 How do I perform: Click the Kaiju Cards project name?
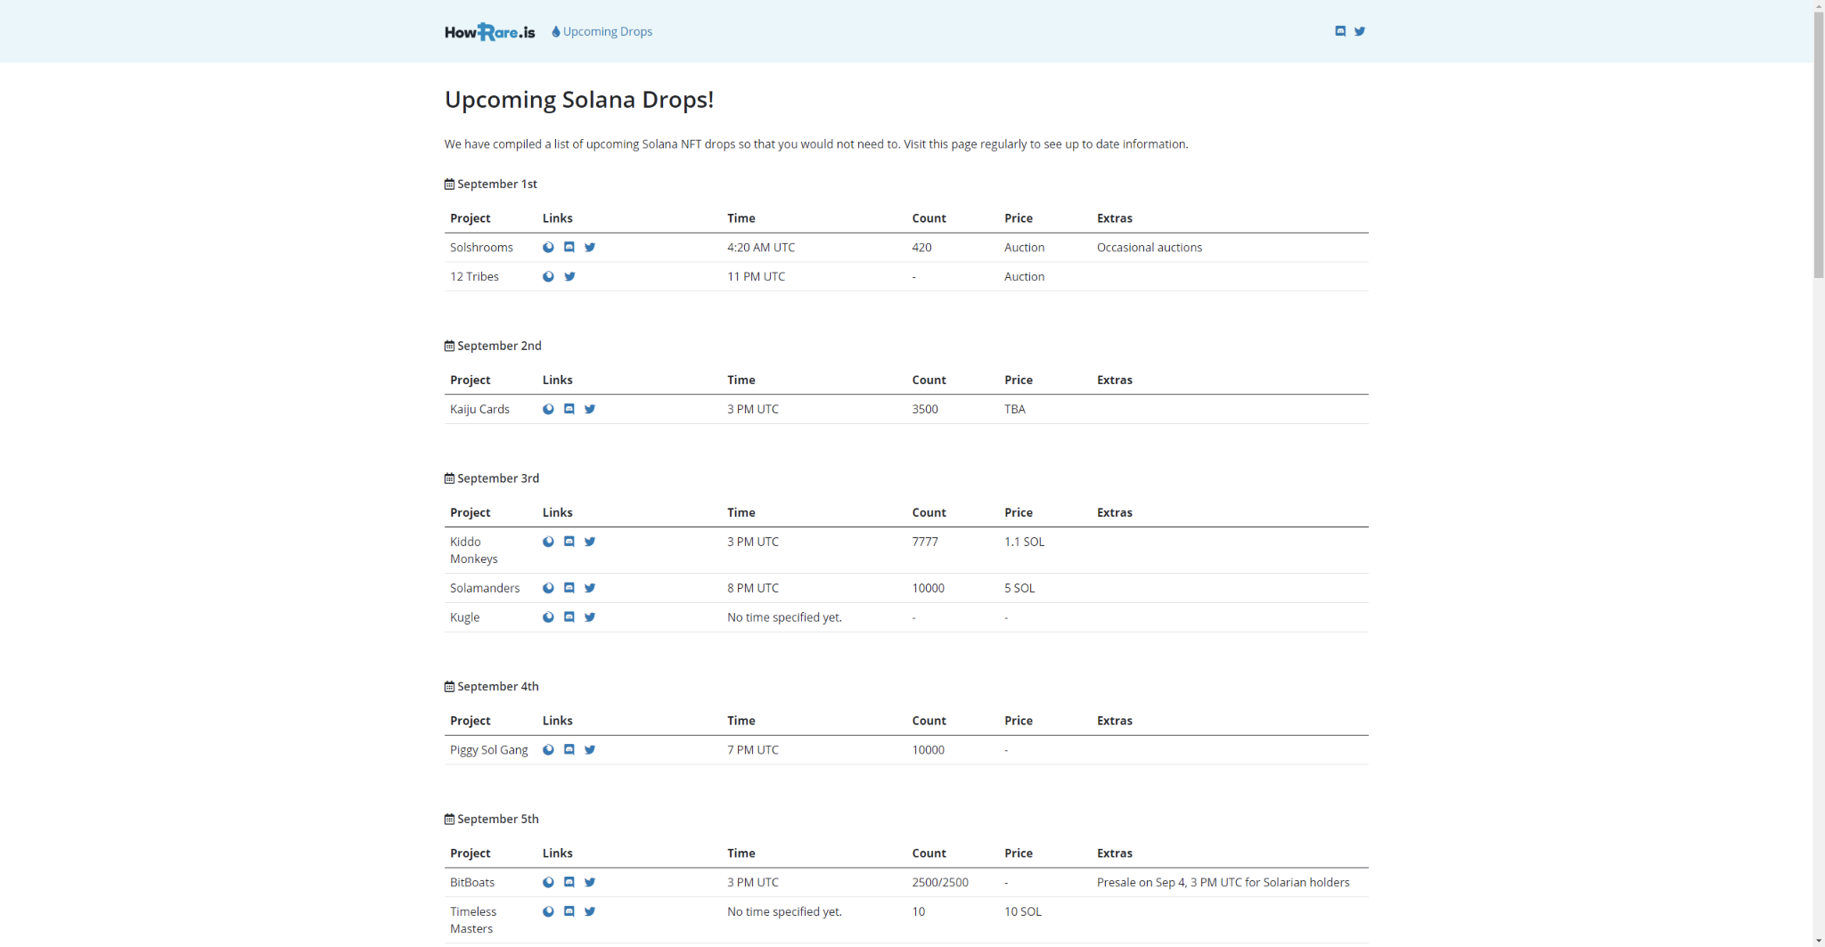[x=479, y=409]
